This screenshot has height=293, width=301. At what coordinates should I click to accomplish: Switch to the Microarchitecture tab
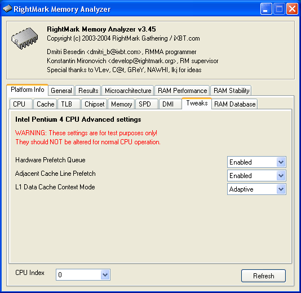[x=128, y=91]
